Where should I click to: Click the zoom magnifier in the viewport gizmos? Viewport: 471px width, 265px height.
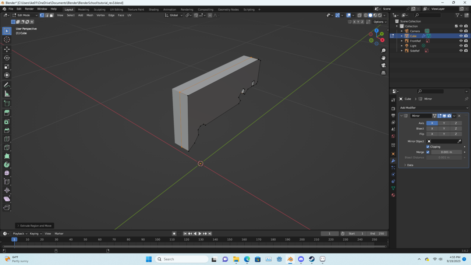[383, 50]
